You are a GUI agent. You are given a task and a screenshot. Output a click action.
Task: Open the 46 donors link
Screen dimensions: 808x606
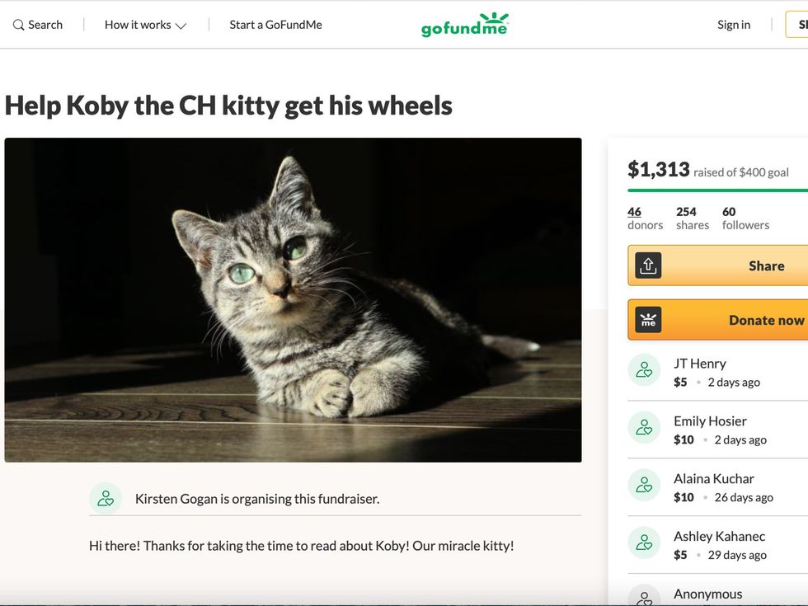[x=634, y=212]
